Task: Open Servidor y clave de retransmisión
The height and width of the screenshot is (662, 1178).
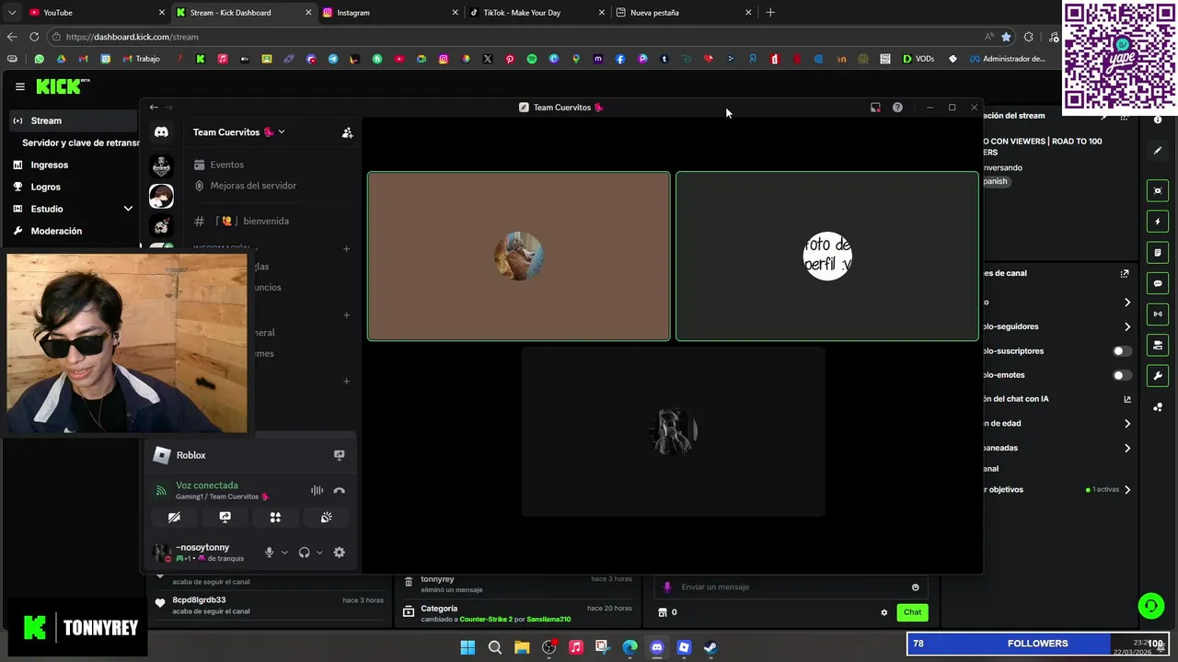Action: tap(80, 143)
